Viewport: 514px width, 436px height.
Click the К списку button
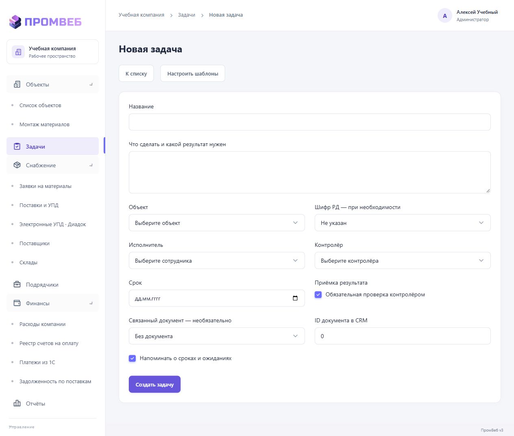136,73
